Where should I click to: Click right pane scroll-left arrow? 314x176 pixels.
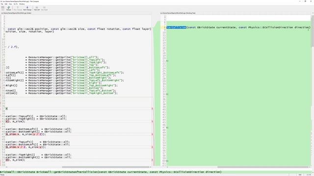[168, 167]
